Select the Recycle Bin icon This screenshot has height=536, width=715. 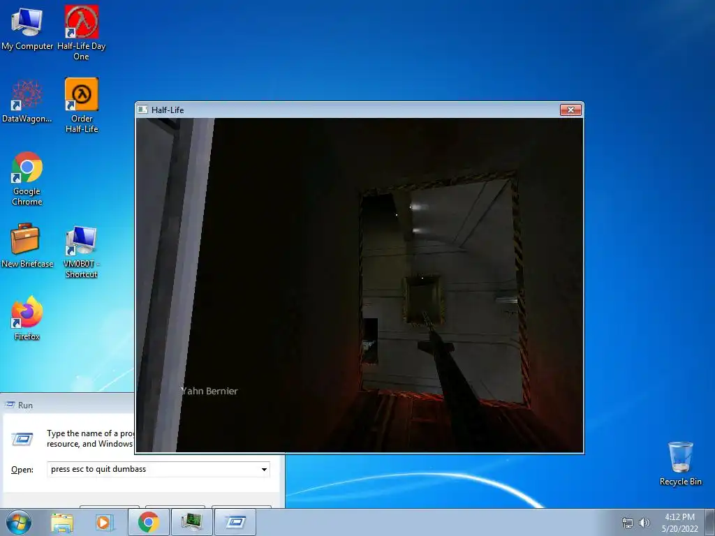(680, 463)
